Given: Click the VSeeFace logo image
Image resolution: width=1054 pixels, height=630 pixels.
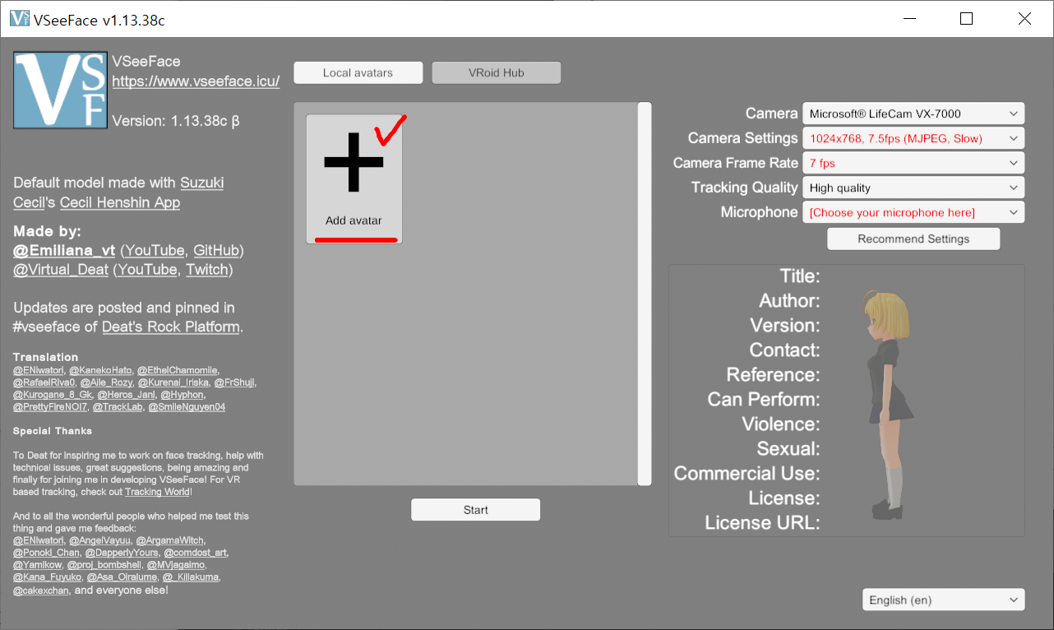Looking at the screenshot, I should 60,90.
